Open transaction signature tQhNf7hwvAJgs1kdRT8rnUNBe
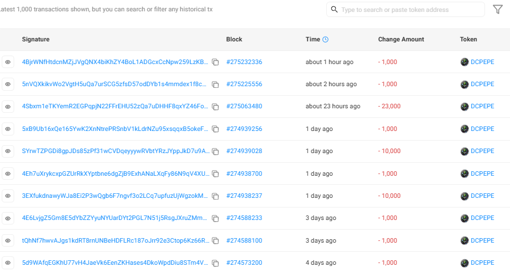The image size is (510, 271). 116,240
